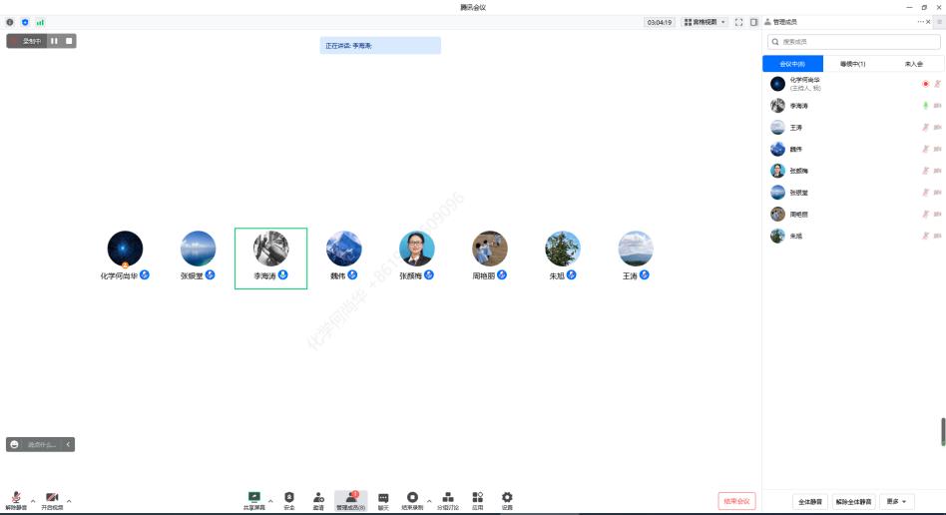The width and height of the screenshot is (946, 515).
Task: Click the Invite (邀请) icon
Action: click(318, 497)
